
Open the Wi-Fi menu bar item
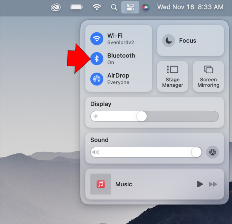[x=97, y=7]
